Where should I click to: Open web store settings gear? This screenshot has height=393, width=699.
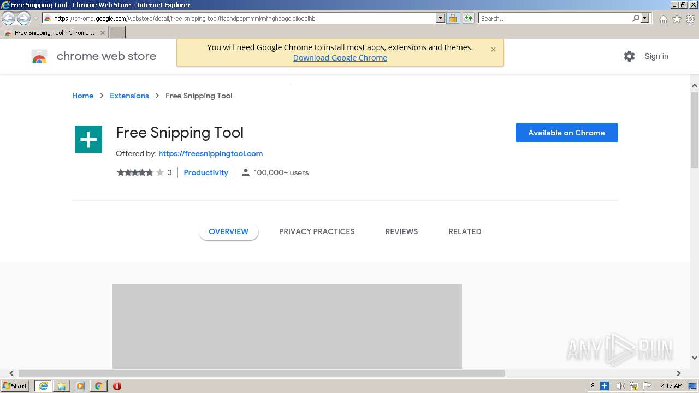pos(629,56)
